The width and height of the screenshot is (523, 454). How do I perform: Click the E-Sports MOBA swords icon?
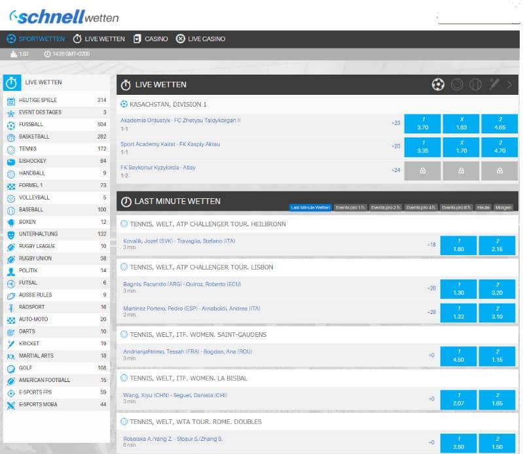[x=11, y=406]
